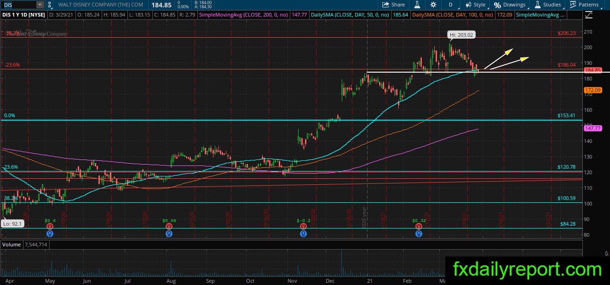Click the 172.09 study value in header
The height and width of the screenshot is (285, 610).
point(505,15)
